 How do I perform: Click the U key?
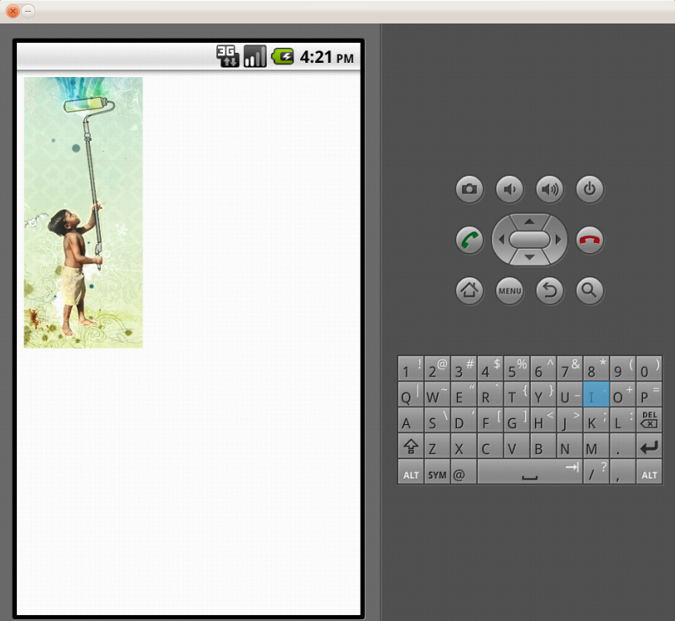(x=569, y=394)
